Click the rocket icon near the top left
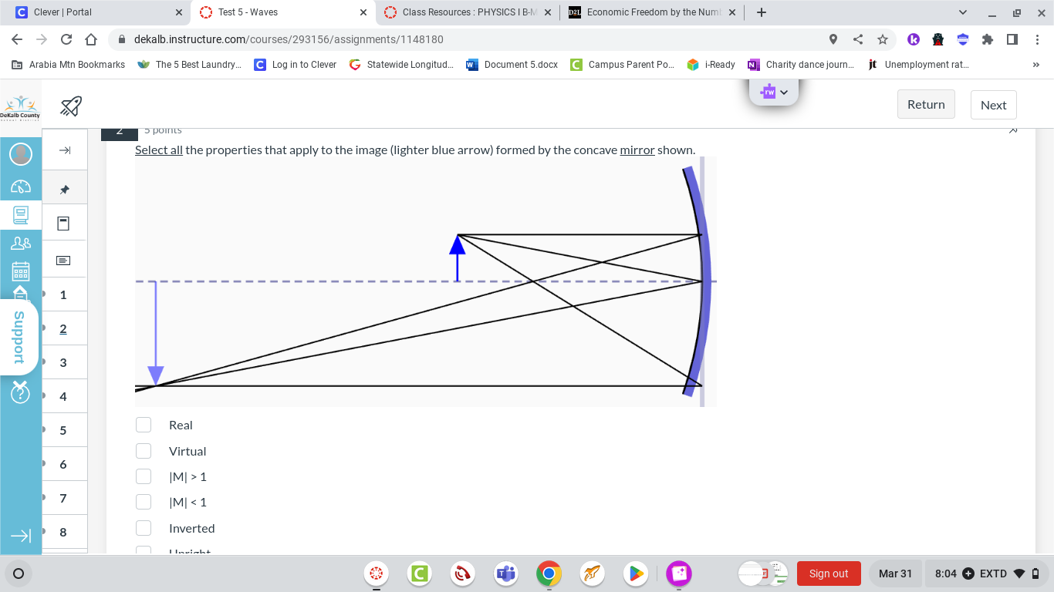Screen dimensions: 1054x592 coord(70,106)
